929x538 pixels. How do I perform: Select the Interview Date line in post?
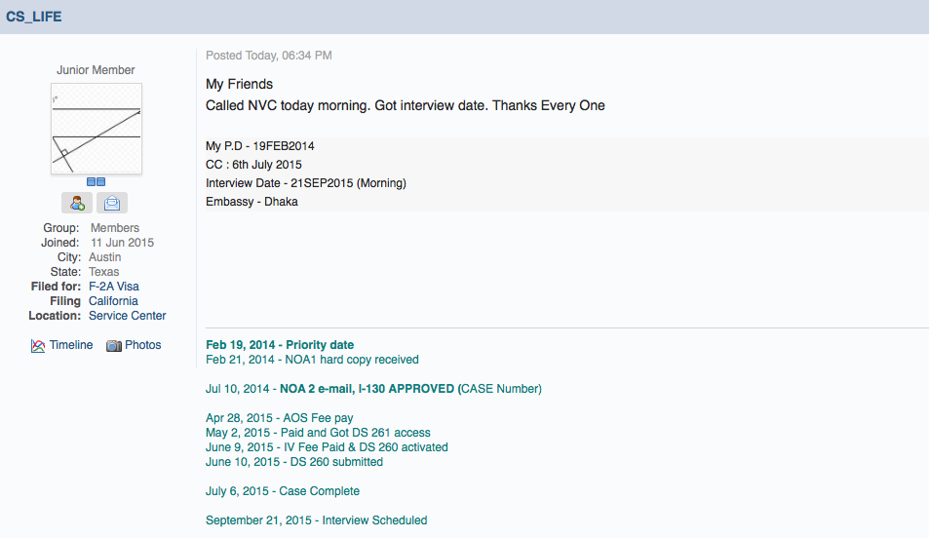pyautogui.click(x=306, y=183)
